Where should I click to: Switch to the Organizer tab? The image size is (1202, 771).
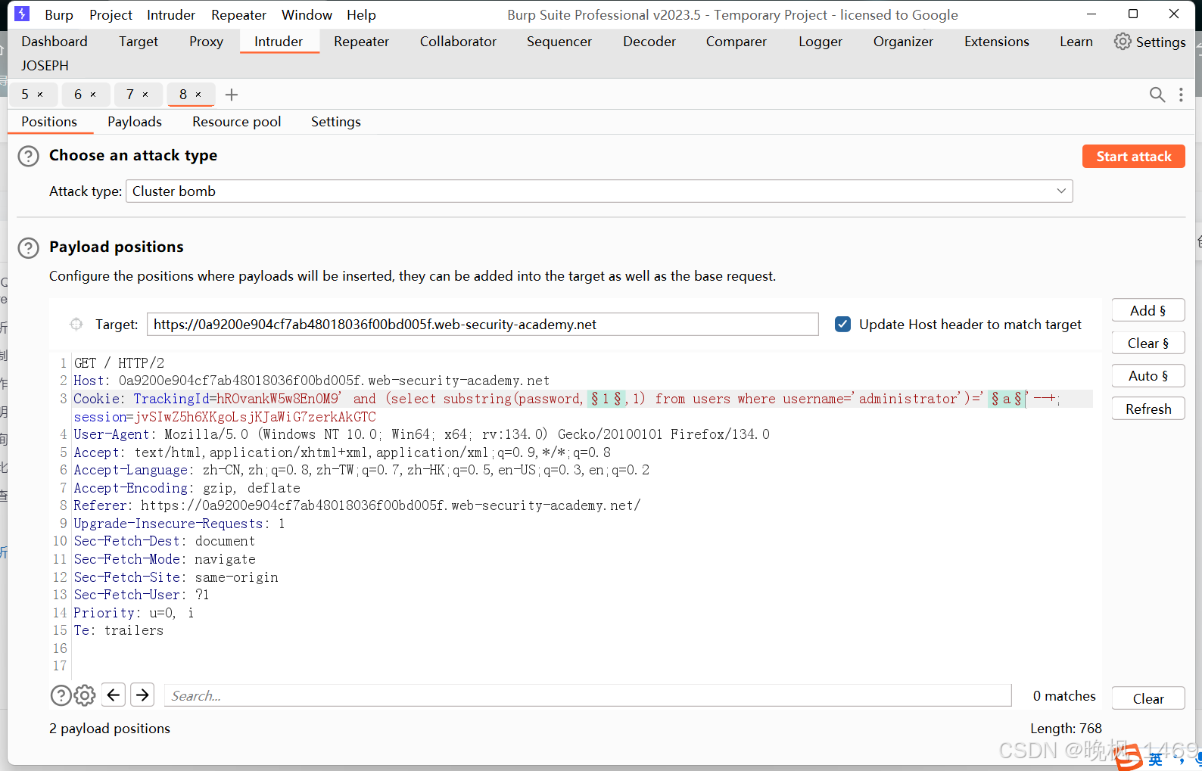903,42
